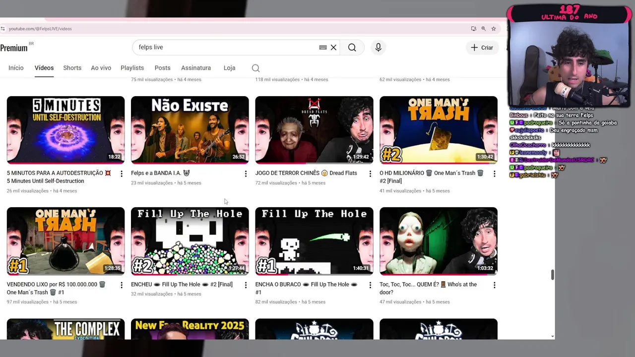This screenshot has width=635, height=357.
Task: Open video title O HD MILIONÁRIO One Man's Trash #2
Action: pyautogui.click(x=432, y=177)
